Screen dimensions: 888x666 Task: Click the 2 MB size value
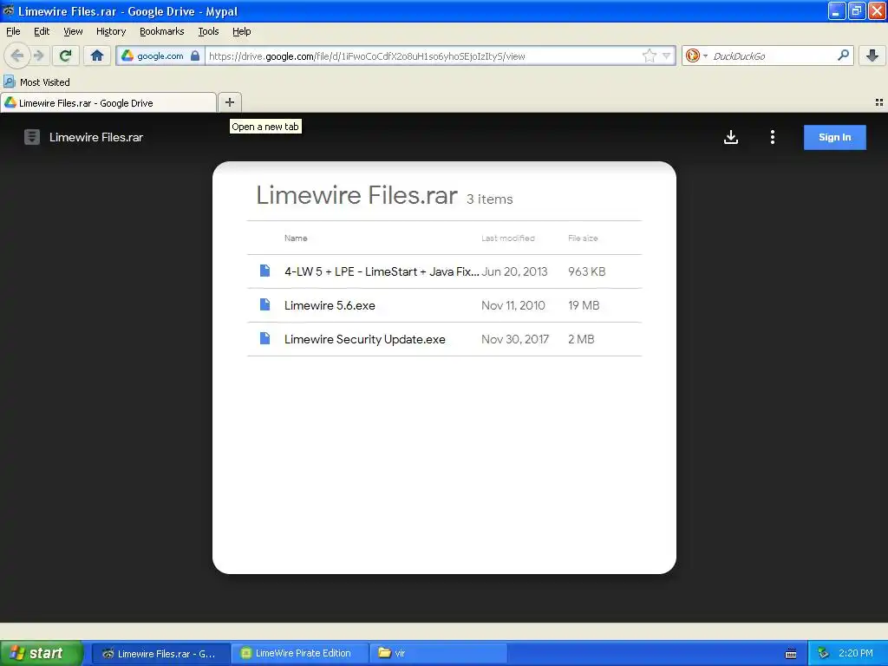(x=581, y=339)
